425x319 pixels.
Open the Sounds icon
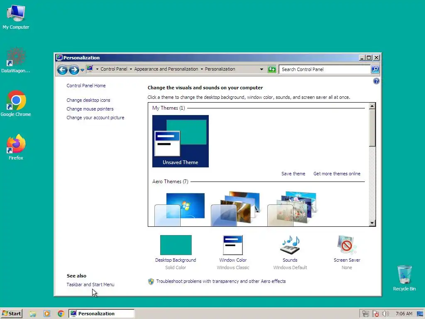pyautogui.click(x=290, y=245)
